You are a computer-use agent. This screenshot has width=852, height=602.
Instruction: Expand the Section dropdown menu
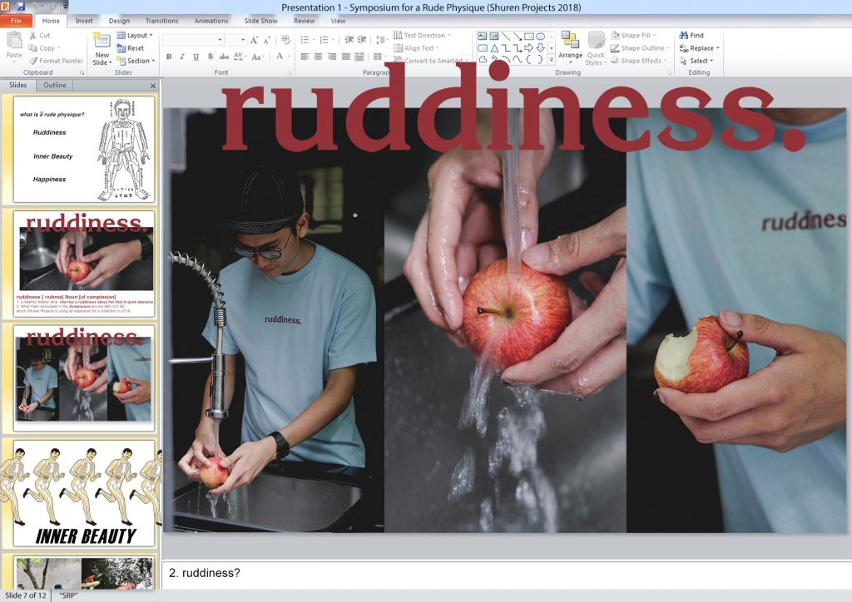point(134,61)
